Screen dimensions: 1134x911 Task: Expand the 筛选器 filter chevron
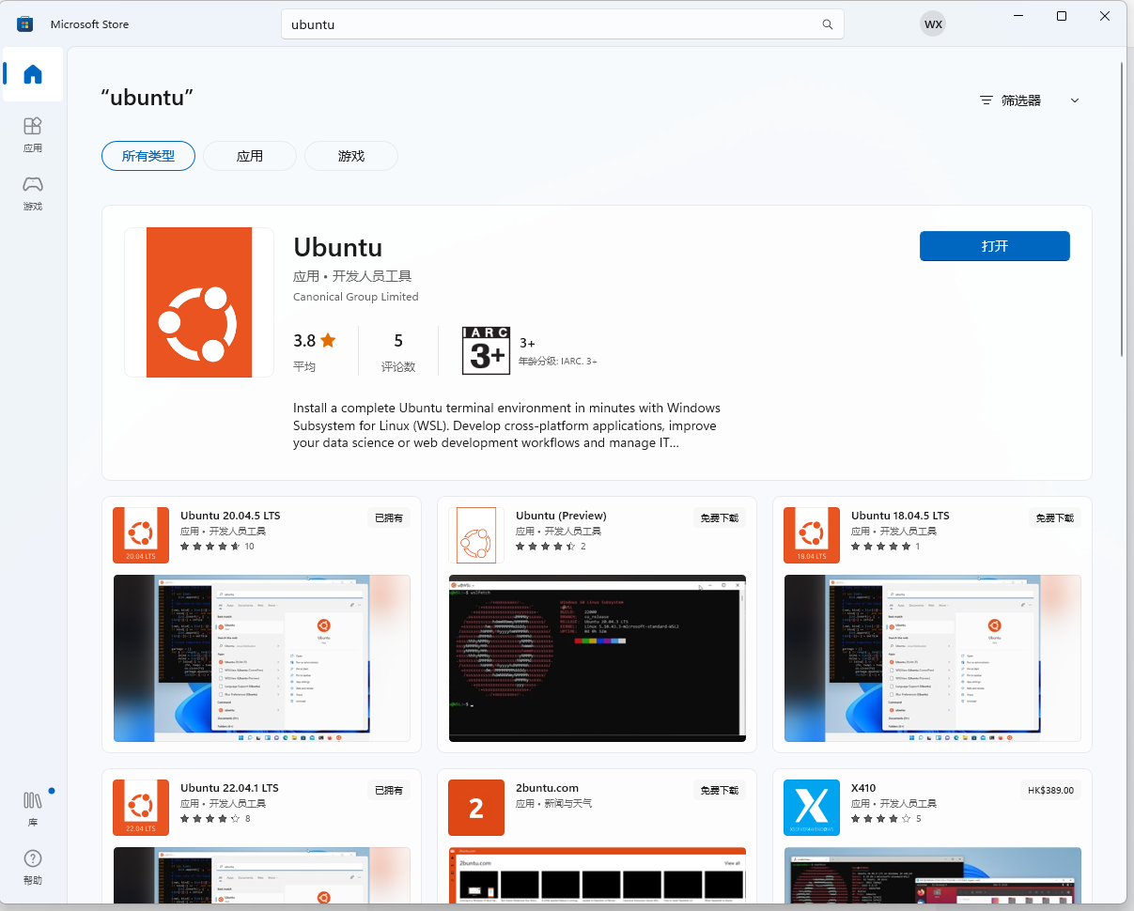(x=1075, y=100)
